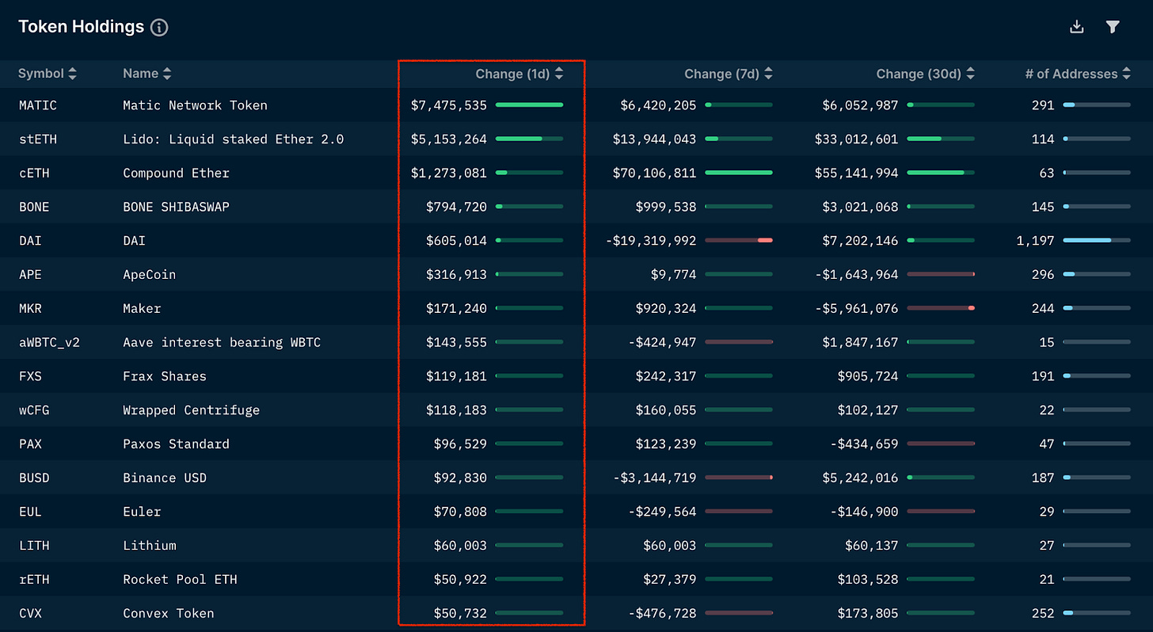This screenshot has height=632, width=1153.
Task: Click the $7,475,535 1d change value
Action: coord(449,105)
